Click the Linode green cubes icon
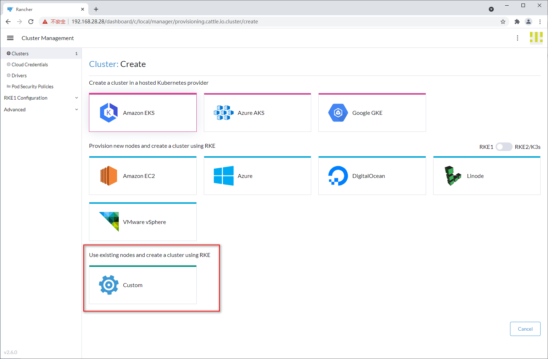Viewport: 548px width, 359px height. point(453,176)
